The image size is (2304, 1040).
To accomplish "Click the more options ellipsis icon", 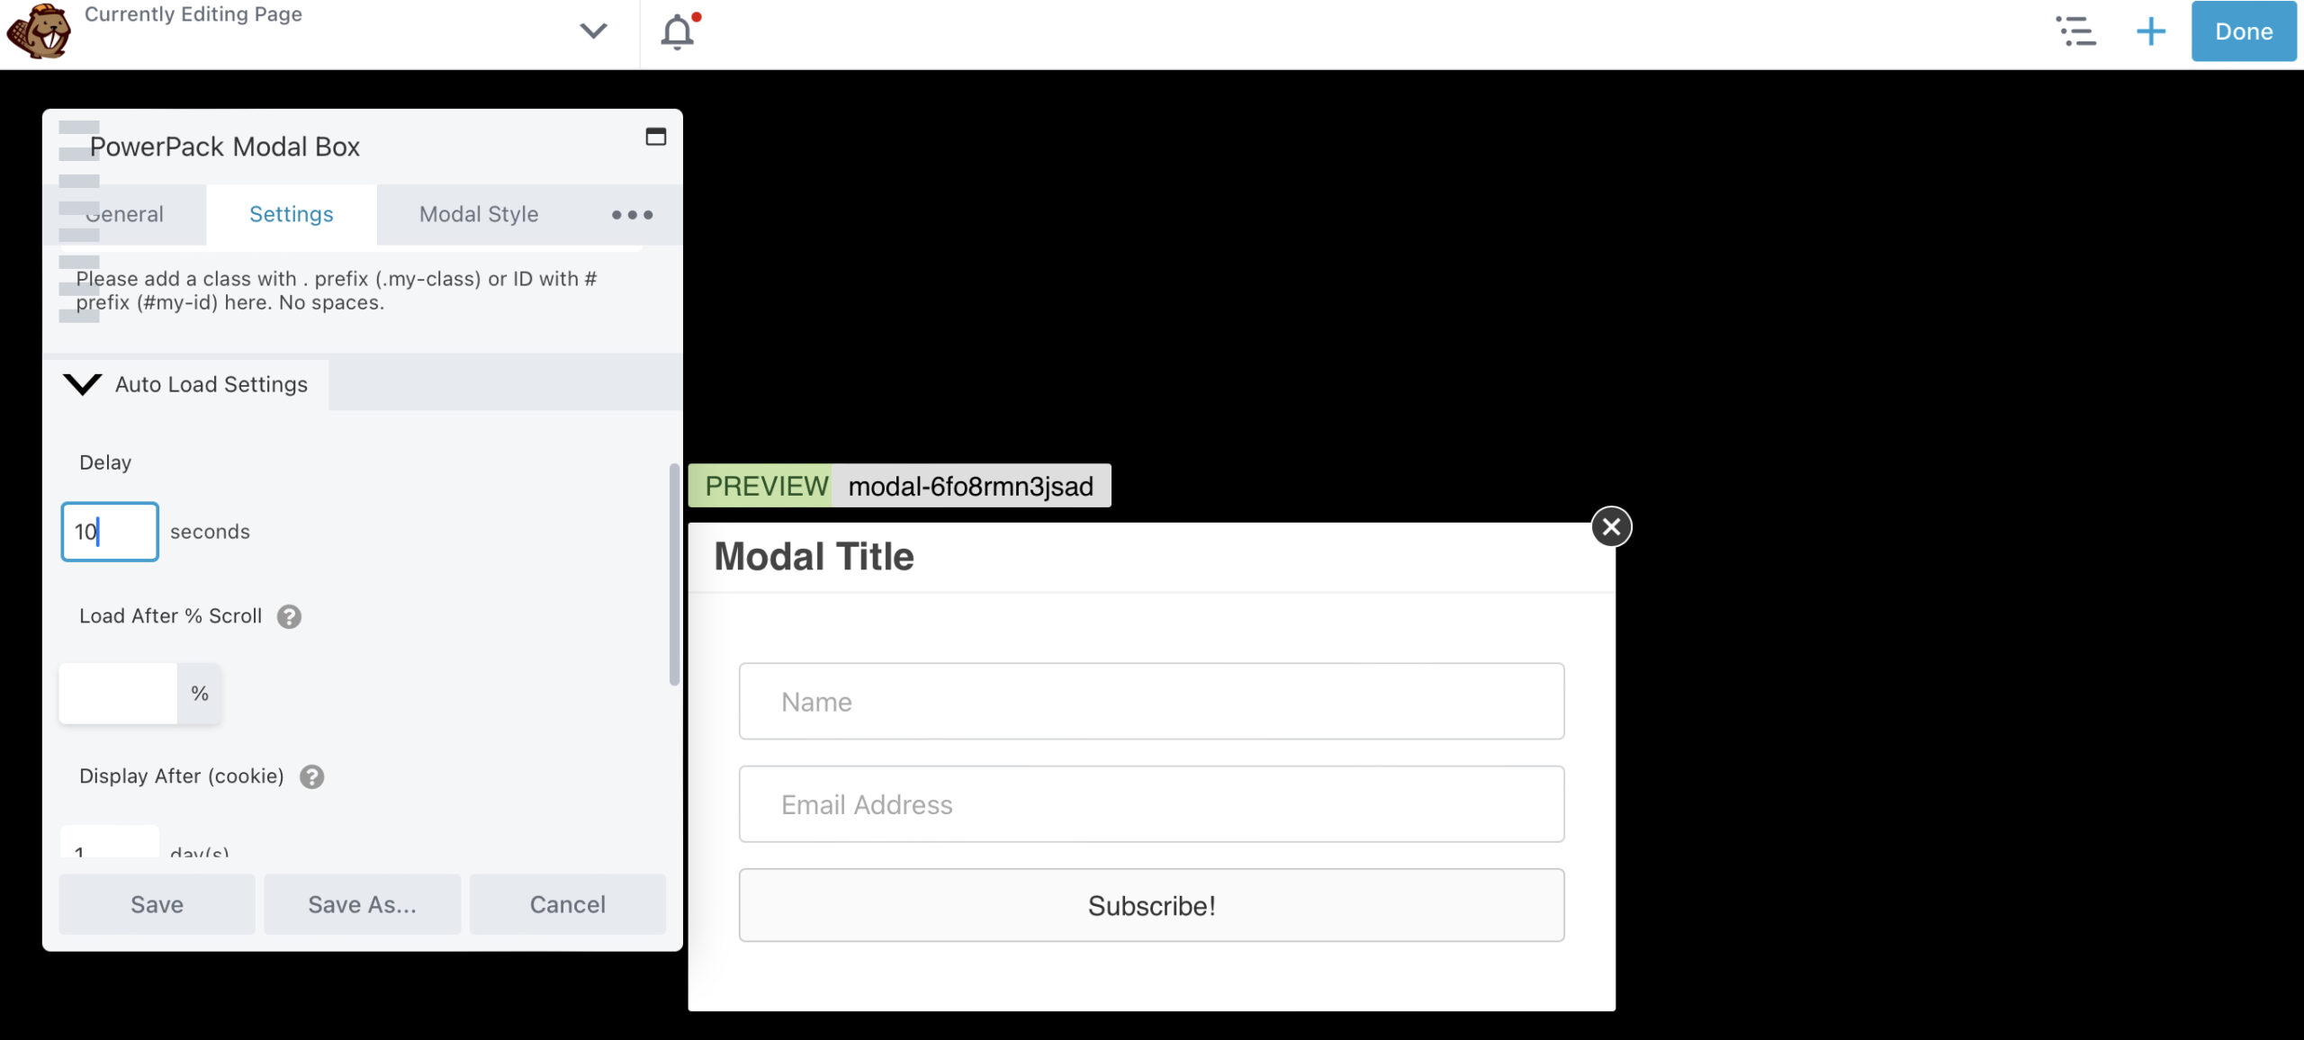I will [x=629, y=211].
